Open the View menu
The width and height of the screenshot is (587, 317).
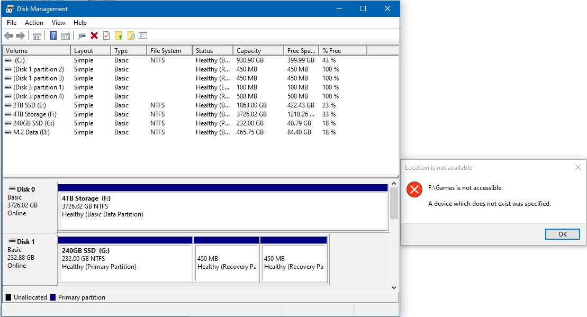[58, 22]
